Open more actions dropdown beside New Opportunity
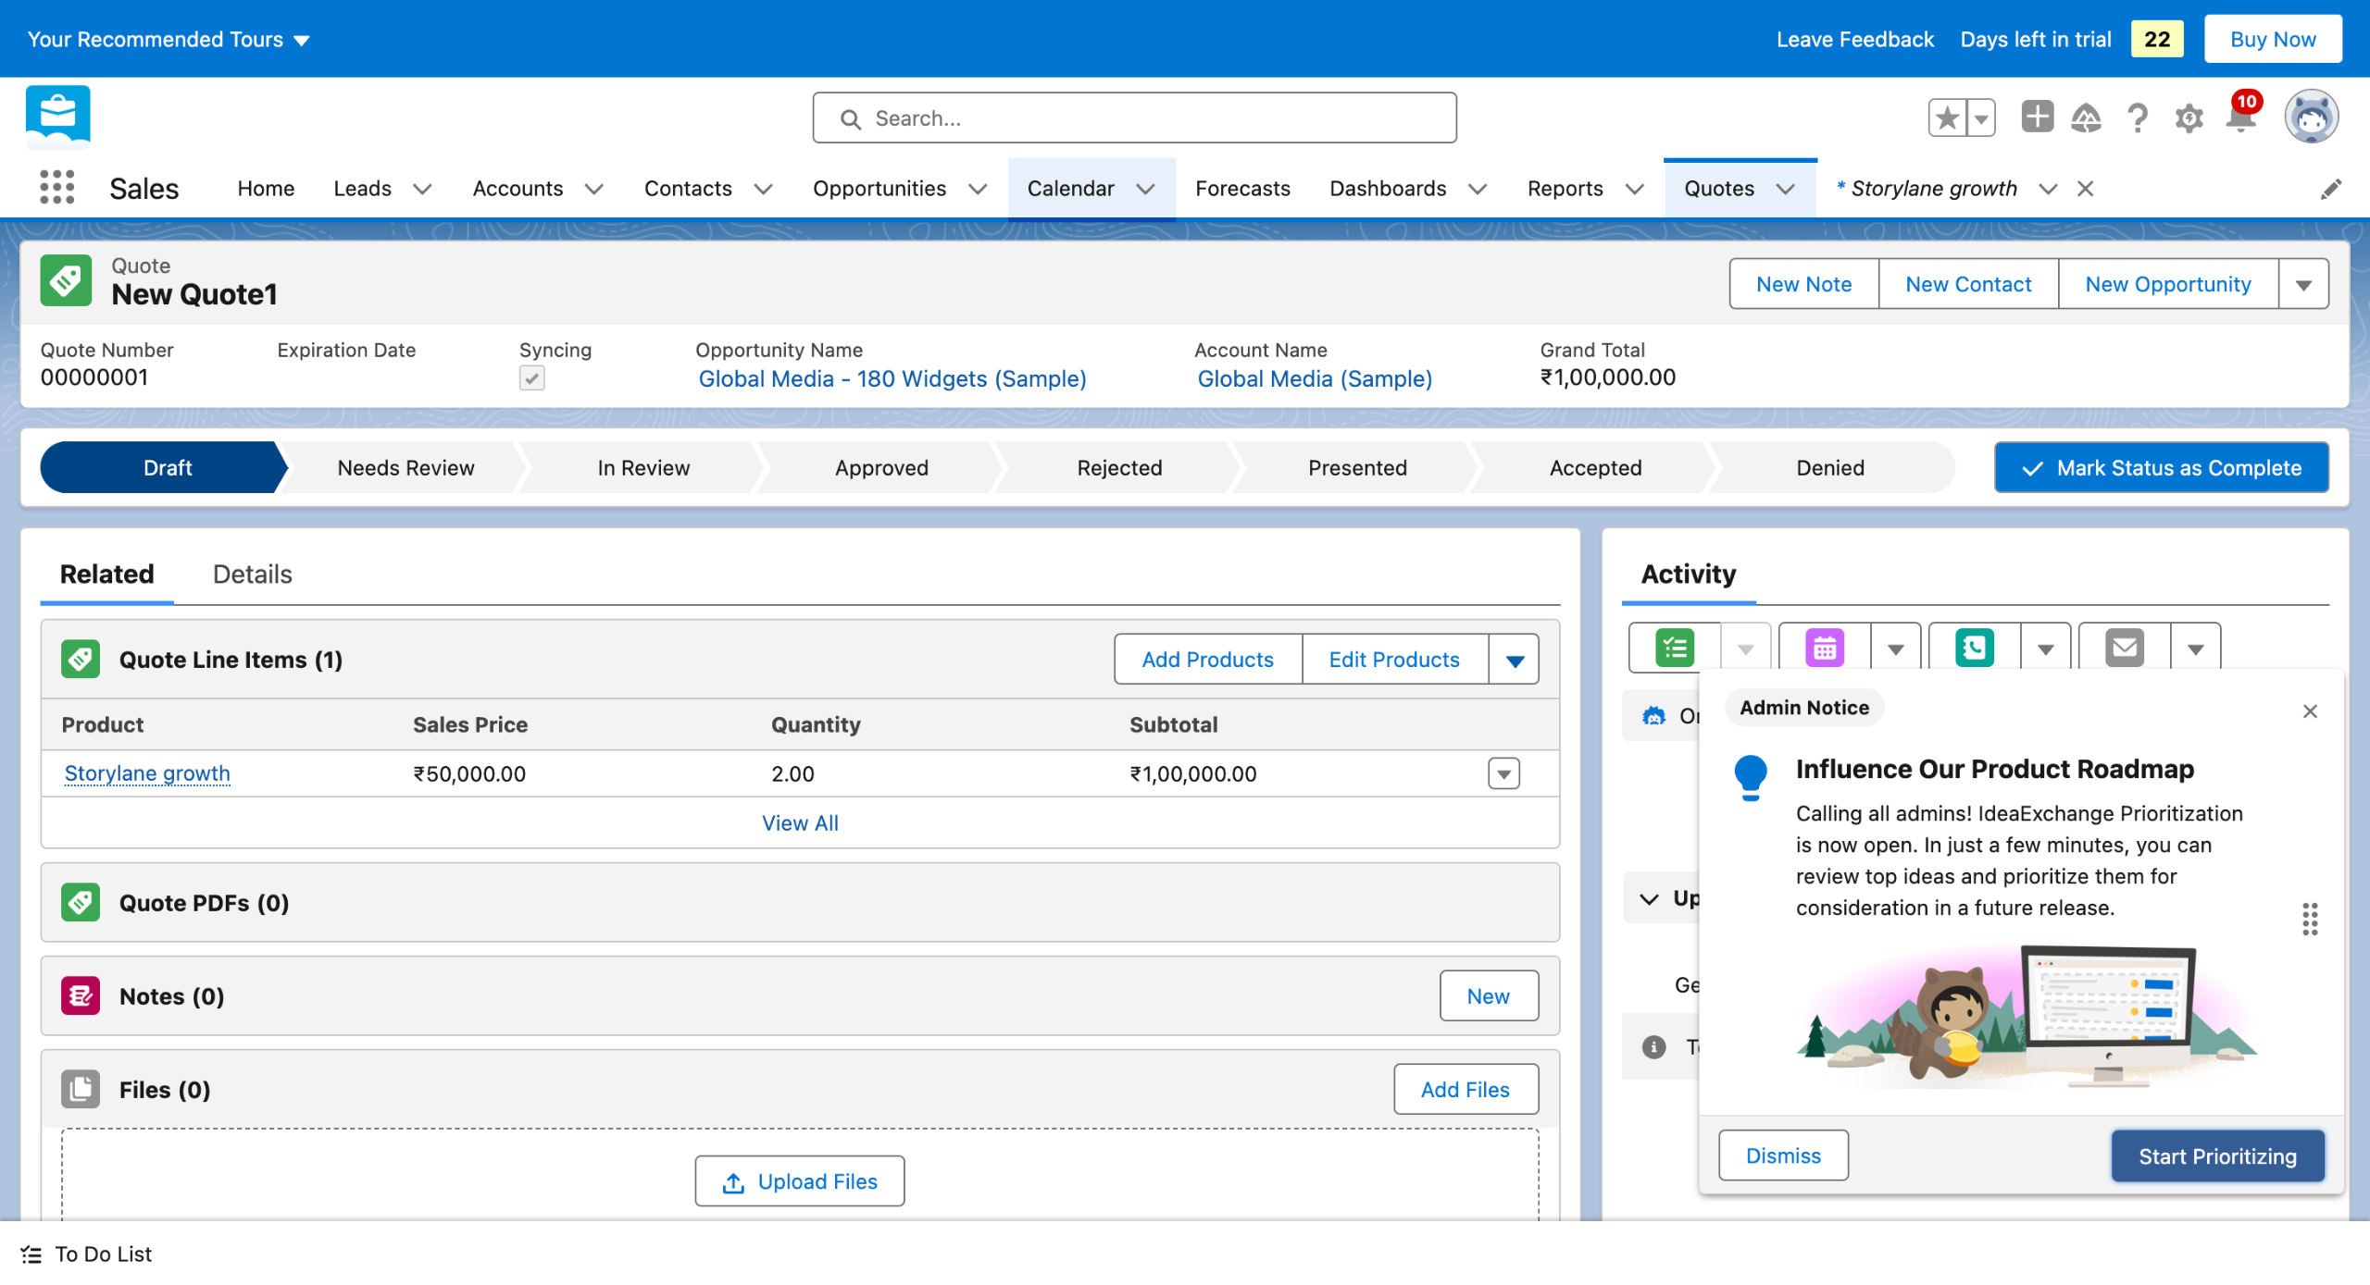Viewport: 2370px width, 1285px height. tap(2303, 284)
